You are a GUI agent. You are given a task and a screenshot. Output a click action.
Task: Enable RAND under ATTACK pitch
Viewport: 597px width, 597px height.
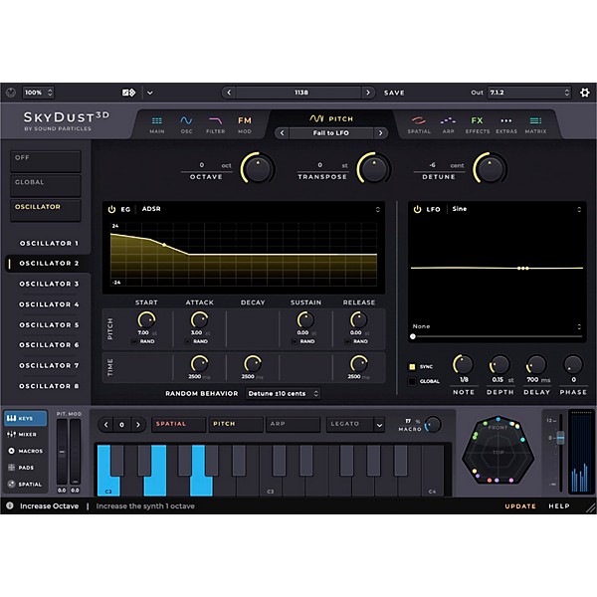[188, 341]
